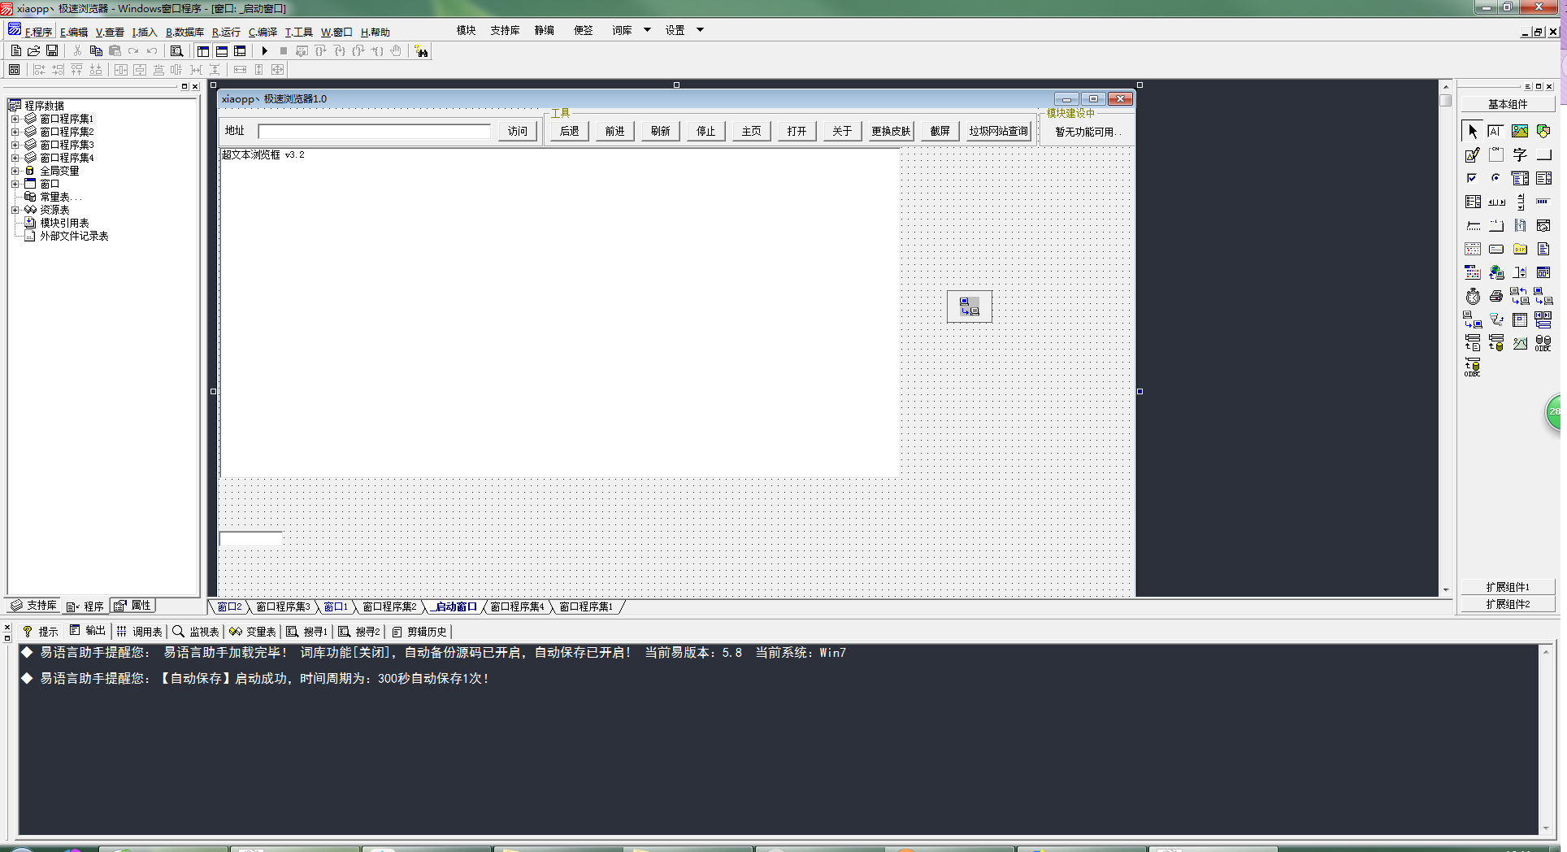Expand the 窗口程序集2 tree node

click(15, 132)
